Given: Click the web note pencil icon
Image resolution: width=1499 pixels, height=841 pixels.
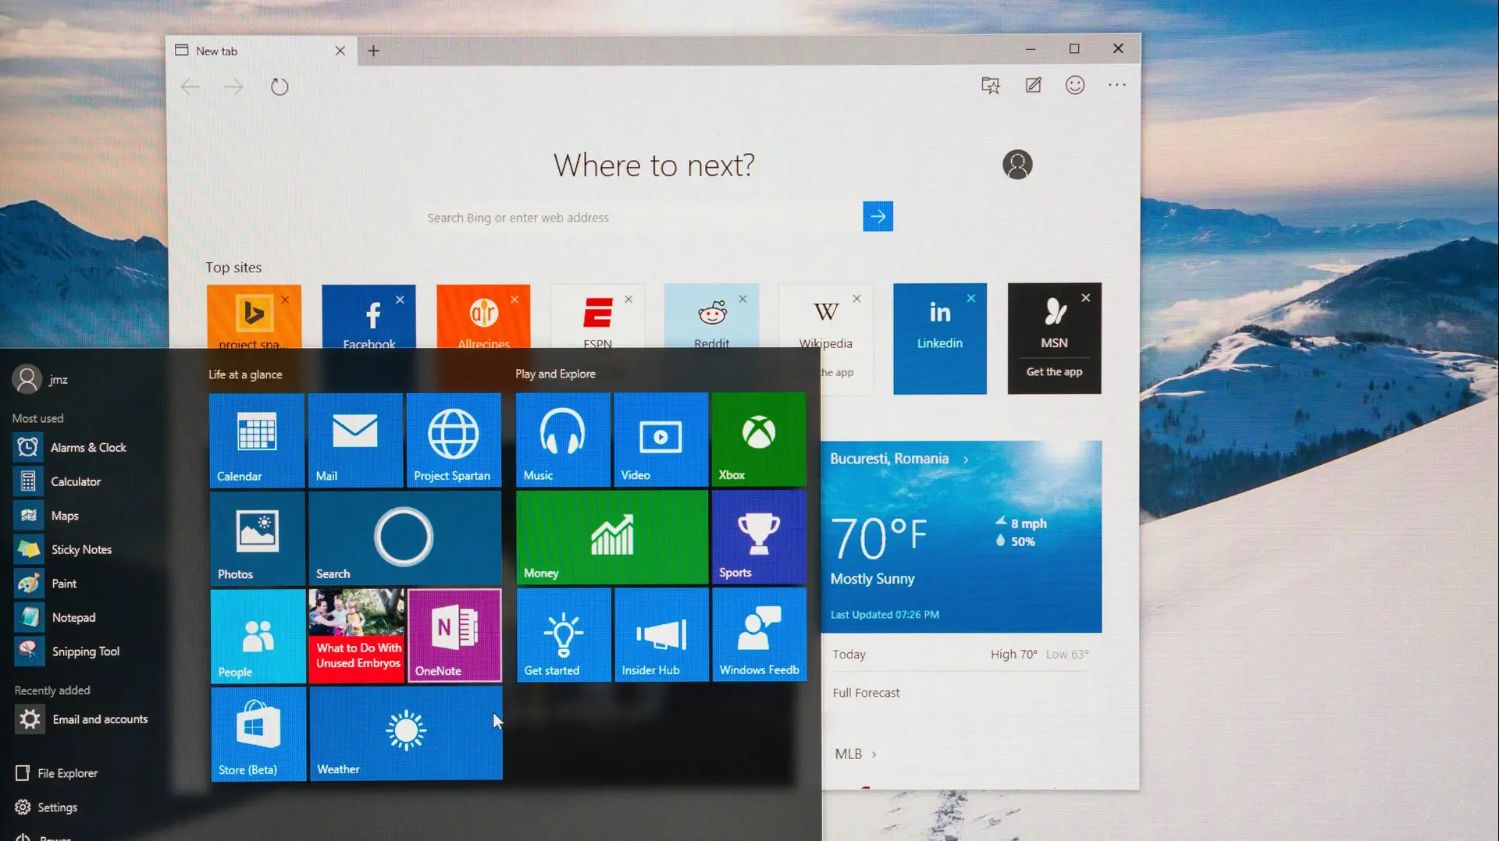Looking at the screenshot, I should (1033, 85).
